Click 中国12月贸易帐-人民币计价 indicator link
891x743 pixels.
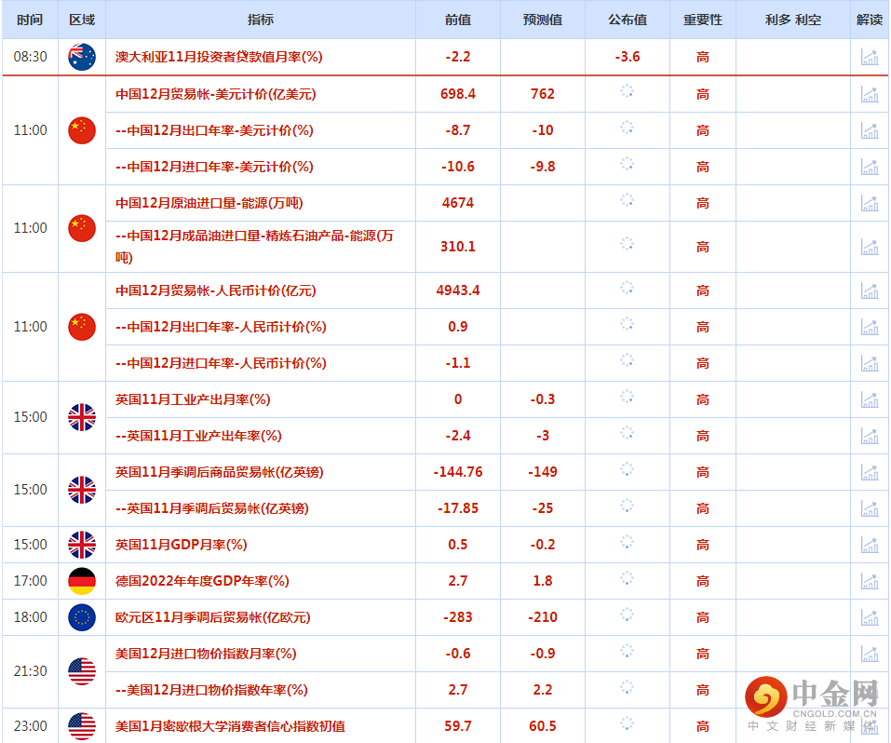[215, 290]
